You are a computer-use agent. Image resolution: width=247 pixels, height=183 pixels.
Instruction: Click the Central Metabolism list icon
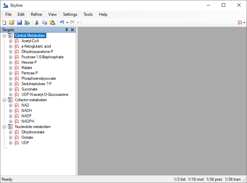coord(10,36)
